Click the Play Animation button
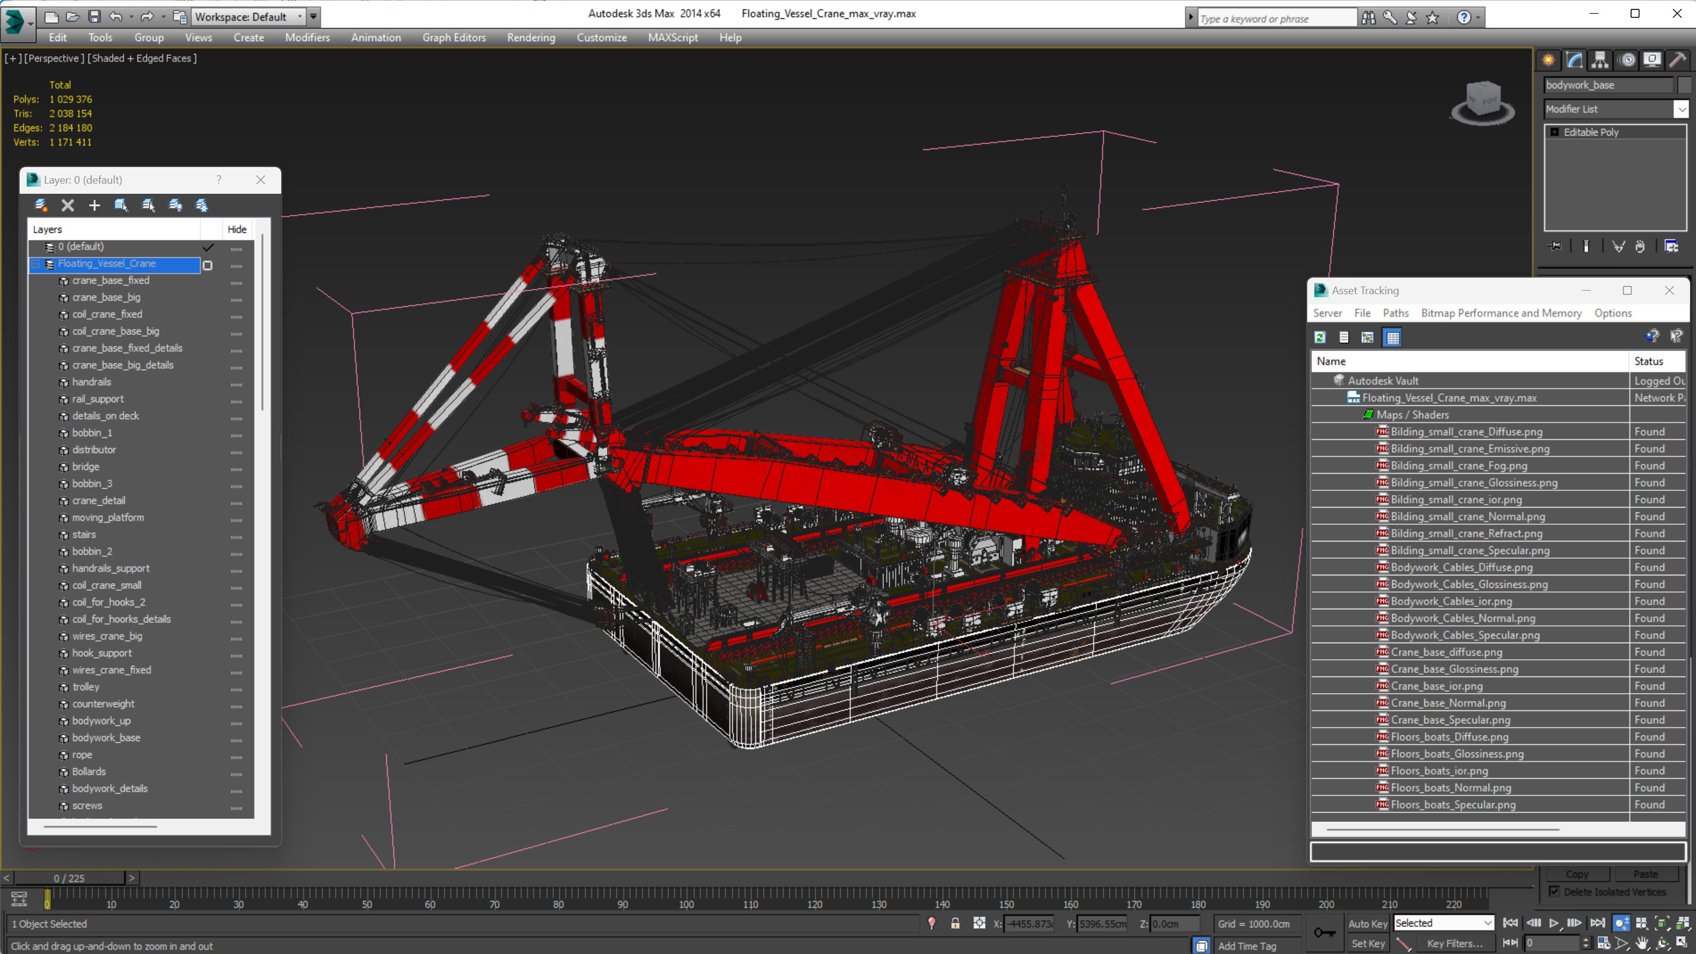1696x954 pixels. [x=1555, y=923]
